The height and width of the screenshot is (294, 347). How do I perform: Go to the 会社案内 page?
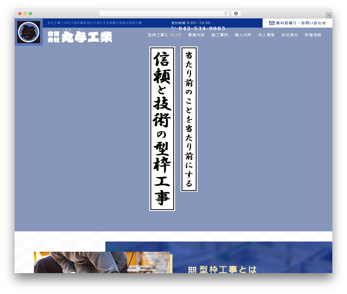click(290, 35)
